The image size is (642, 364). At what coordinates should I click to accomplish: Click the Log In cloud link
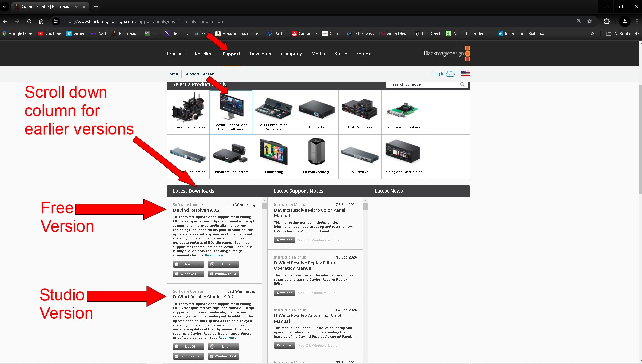coord(444,74)
